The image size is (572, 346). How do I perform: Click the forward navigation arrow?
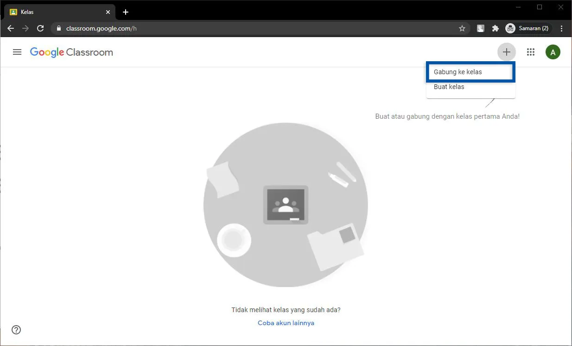[25, 28]
